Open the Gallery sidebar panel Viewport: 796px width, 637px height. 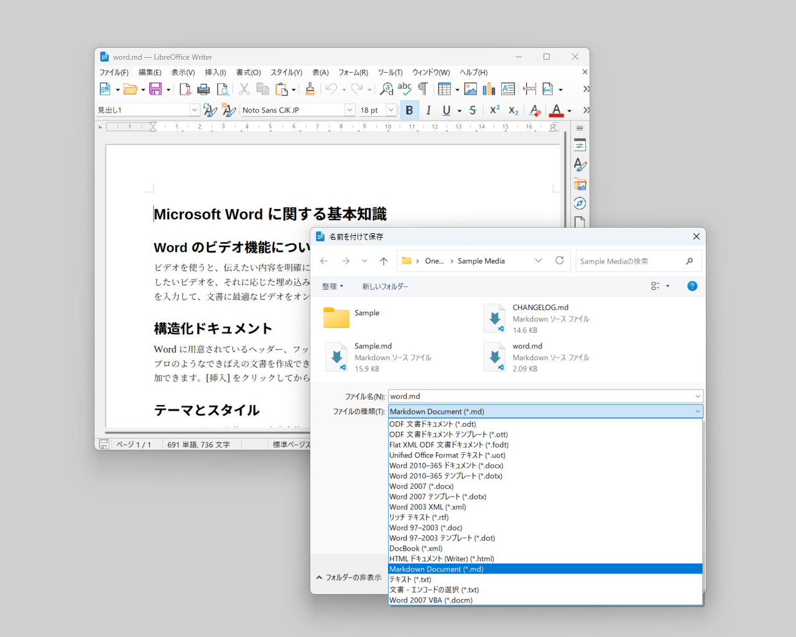pyautogui.click(x=579, y=184)
